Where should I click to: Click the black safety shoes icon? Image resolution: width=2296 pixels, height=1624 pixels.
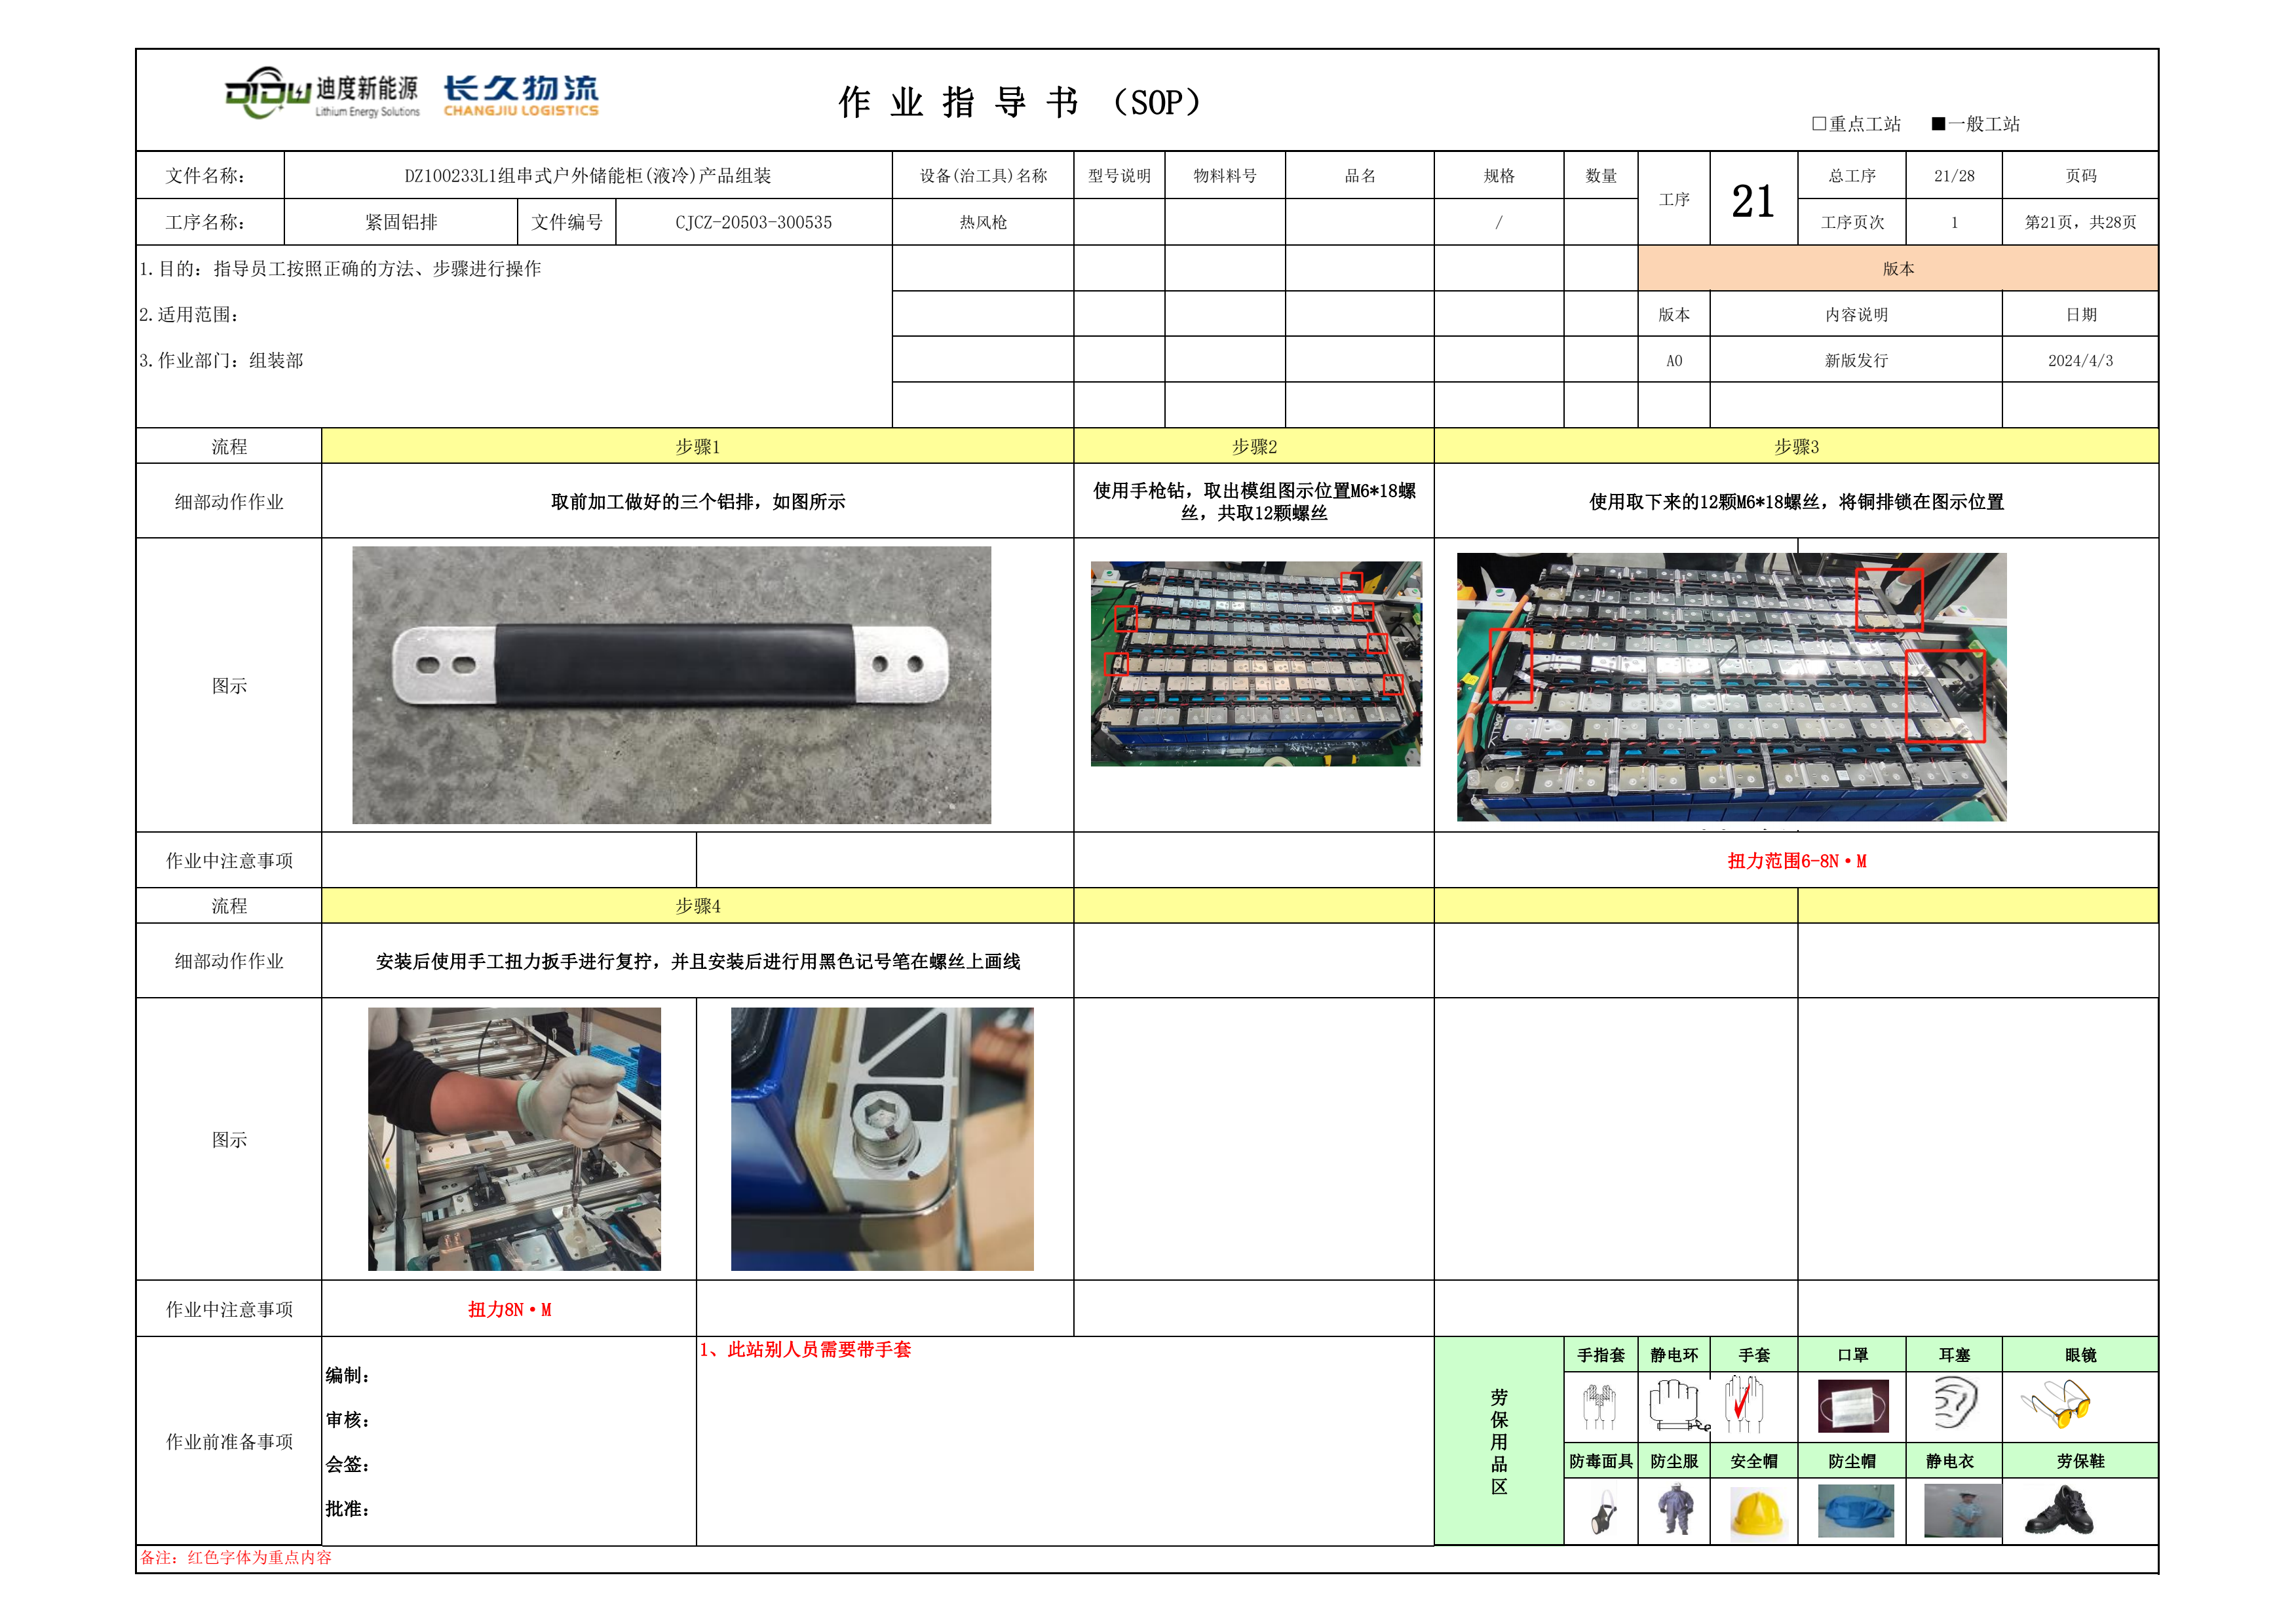(x=2059, y=1512)
